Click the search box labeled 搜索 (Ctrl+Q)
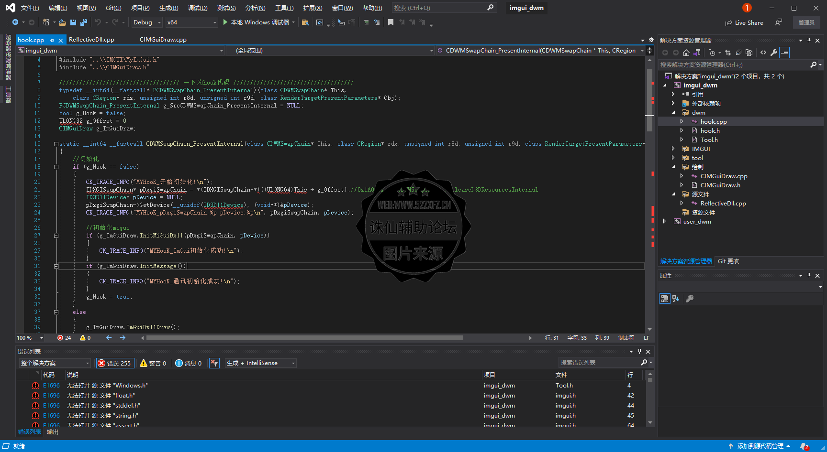This screenshot has height=452, width=827. pos(444,8)
